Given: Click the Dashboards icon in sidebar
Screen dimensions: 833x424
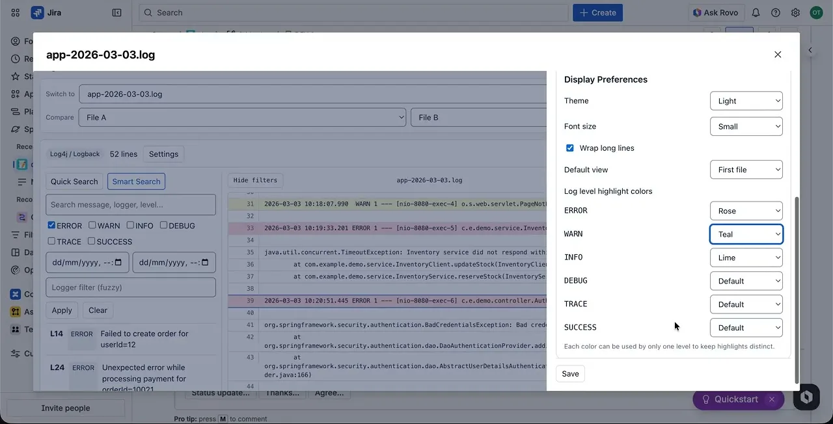Looking at the screenshot, I should pyautogui.click(x=16, y=252).
